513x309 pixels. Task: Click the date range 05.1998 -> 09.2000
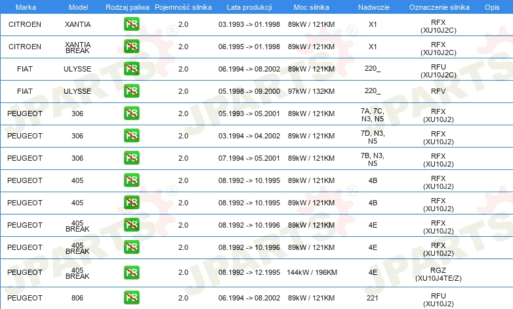tap(249, 91)
